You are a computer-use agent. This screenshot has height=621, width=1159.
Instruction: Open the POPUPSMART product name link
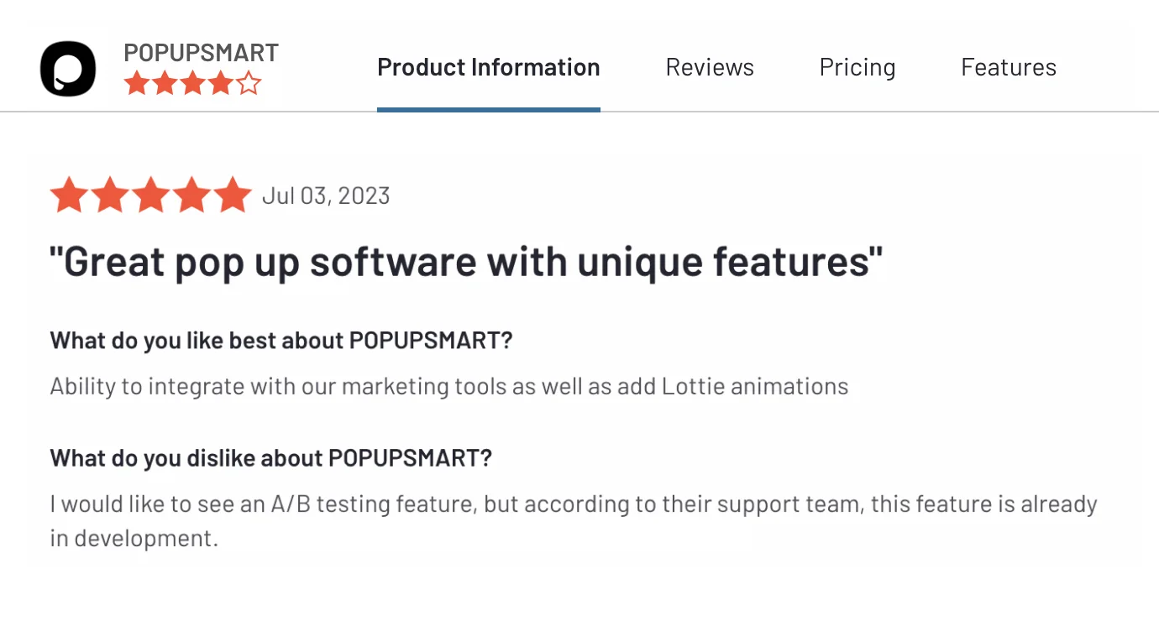tap(201, 53)
